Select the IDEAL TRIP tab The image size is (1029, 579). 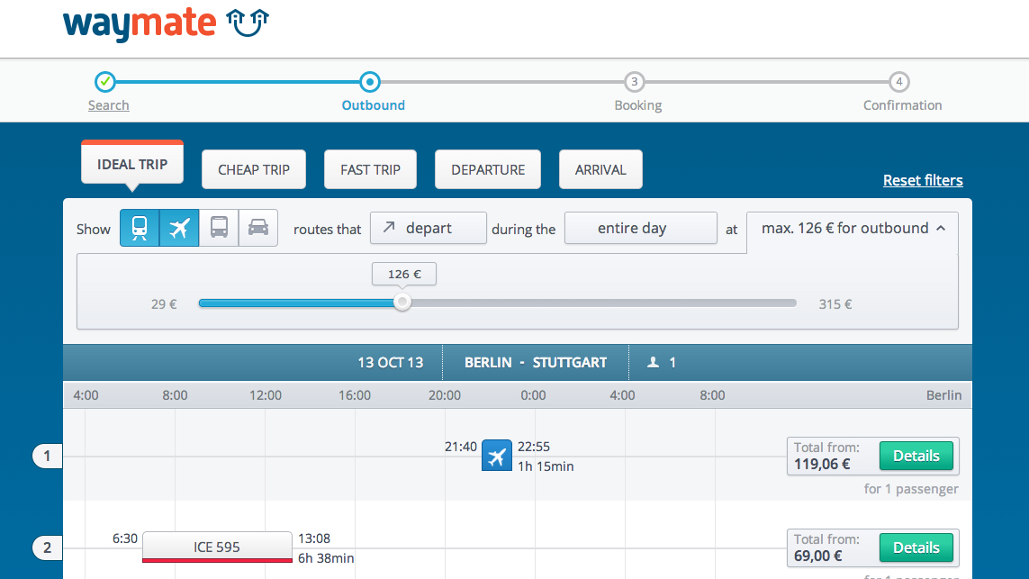[132, 164]
